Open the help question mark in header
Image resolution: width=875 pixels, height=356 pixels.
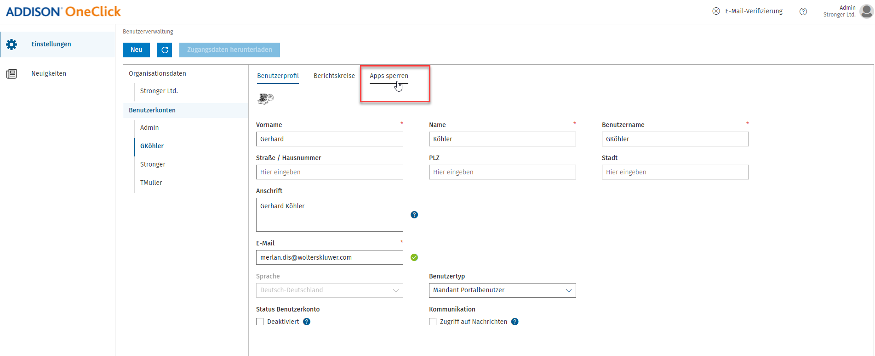(x=803, y=11)
